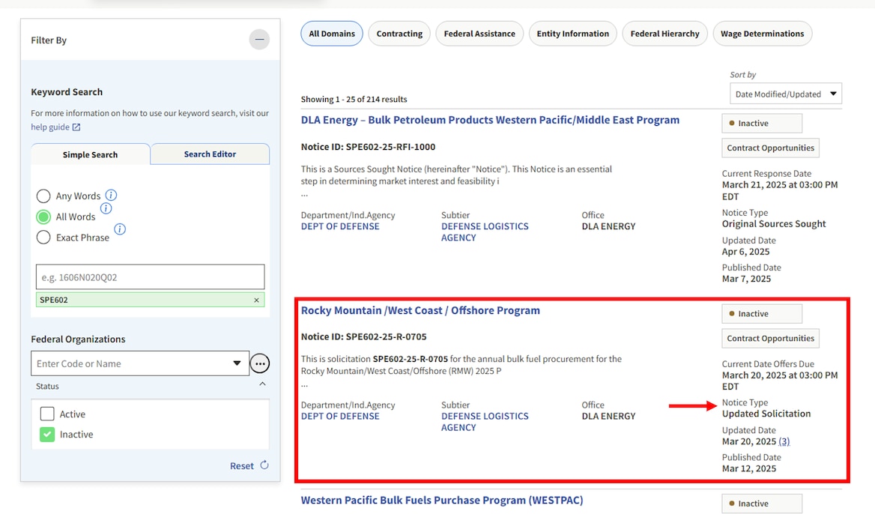Select Any Words radio button

43,196
